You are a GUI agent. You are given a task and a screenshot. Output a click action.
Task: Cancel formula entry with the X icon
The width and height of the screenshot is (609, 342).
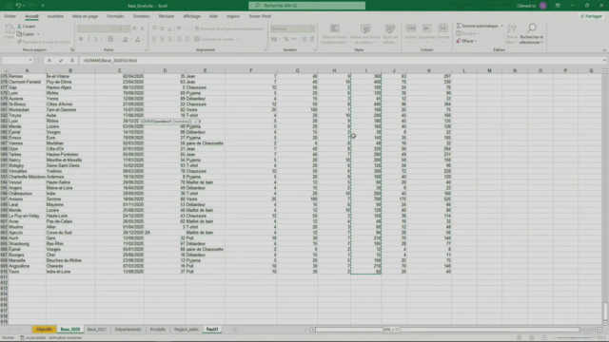[x=49, y=61]
